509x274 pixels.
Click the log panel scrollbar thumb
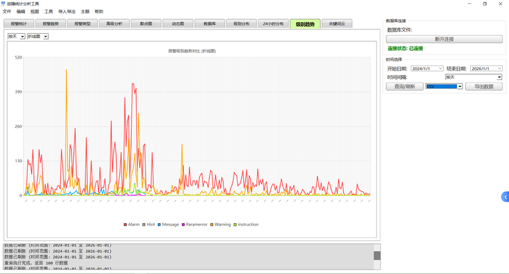(x=377, y=256)
